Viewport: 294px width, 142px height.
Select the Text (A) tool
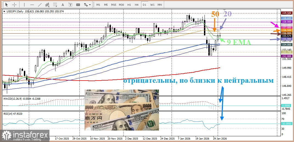point(63,5)
